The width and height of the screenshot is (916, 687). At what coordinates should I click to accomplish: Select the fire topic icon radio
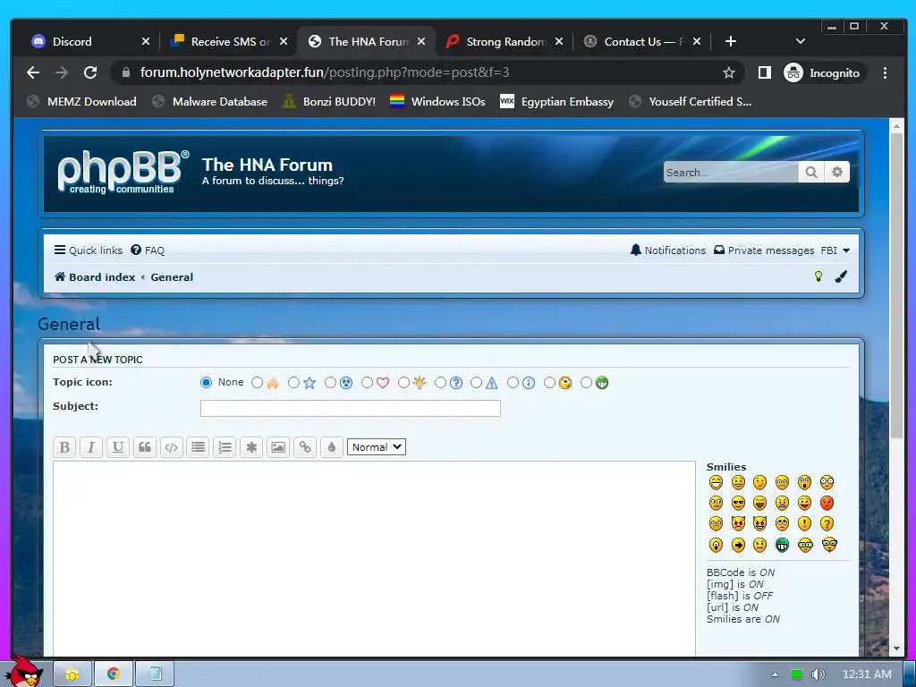tap(257, 383)
